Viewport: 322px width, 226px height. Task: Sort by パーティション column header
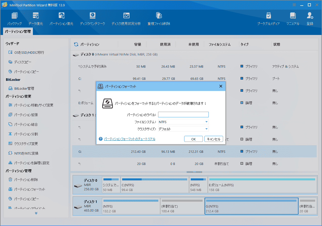[90, 44]
